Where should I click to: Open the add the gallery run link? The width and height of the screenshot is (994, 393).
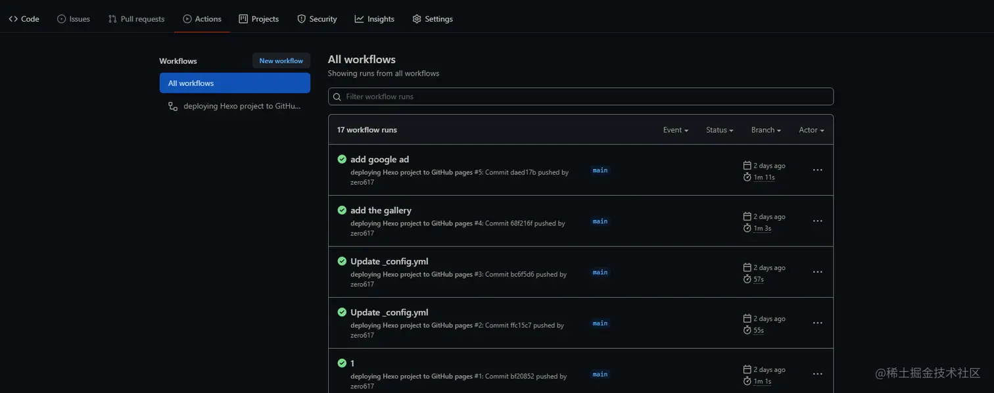[x=381, y=210]
